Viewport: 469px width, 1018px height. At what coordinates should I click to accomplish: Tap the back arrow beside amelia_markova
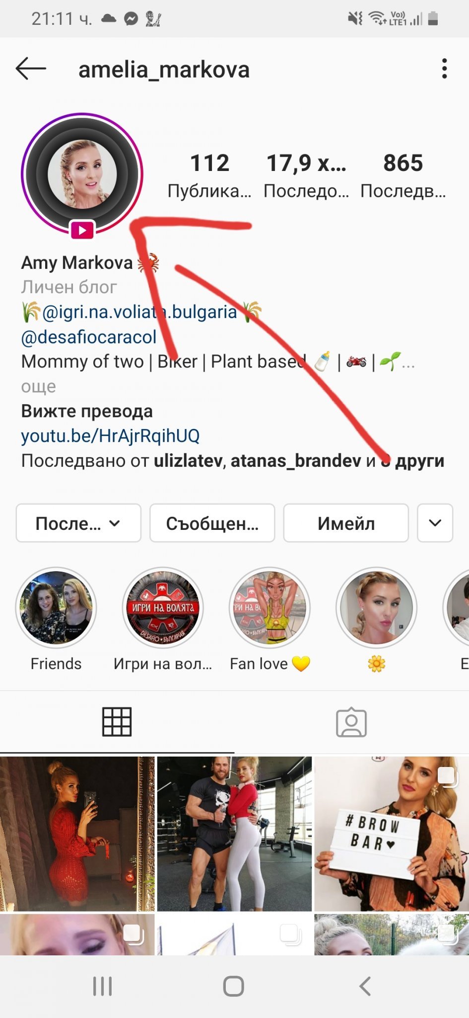coord(31,69)
